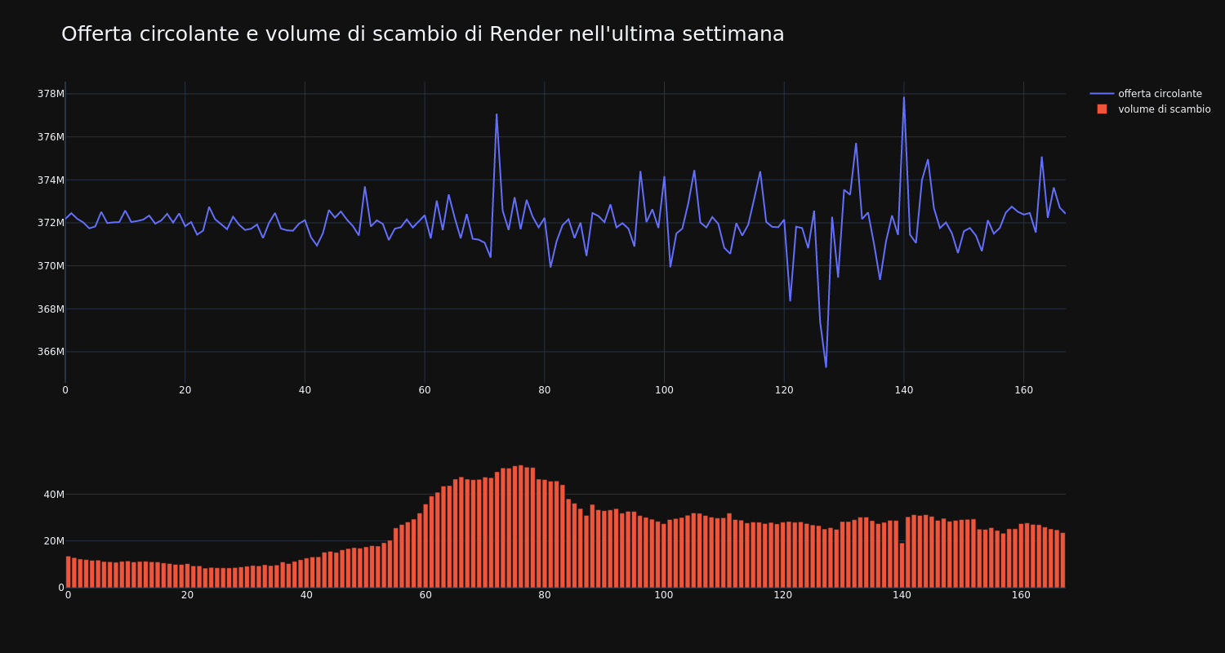Click the 372M y-axis label
This screenshot has height=653, width=1225.
[51, 223]
